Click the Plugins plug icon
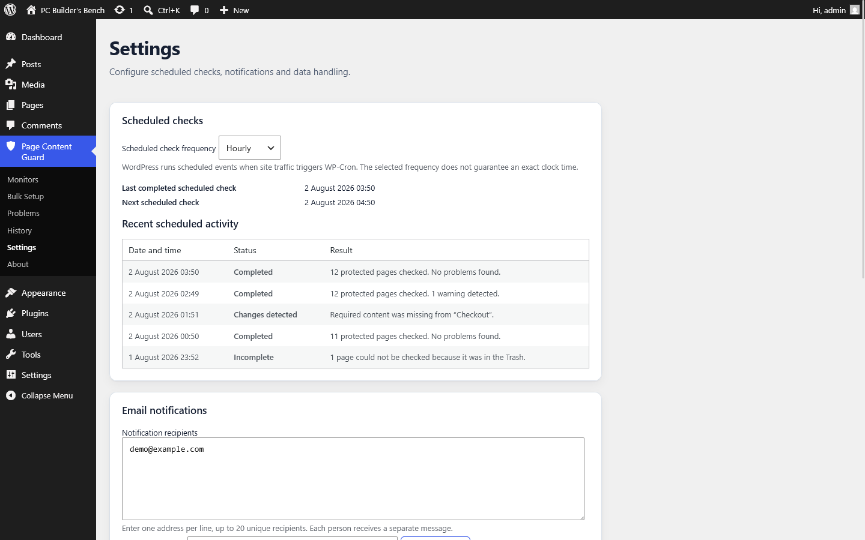865x540 pixels. point(11,313)
